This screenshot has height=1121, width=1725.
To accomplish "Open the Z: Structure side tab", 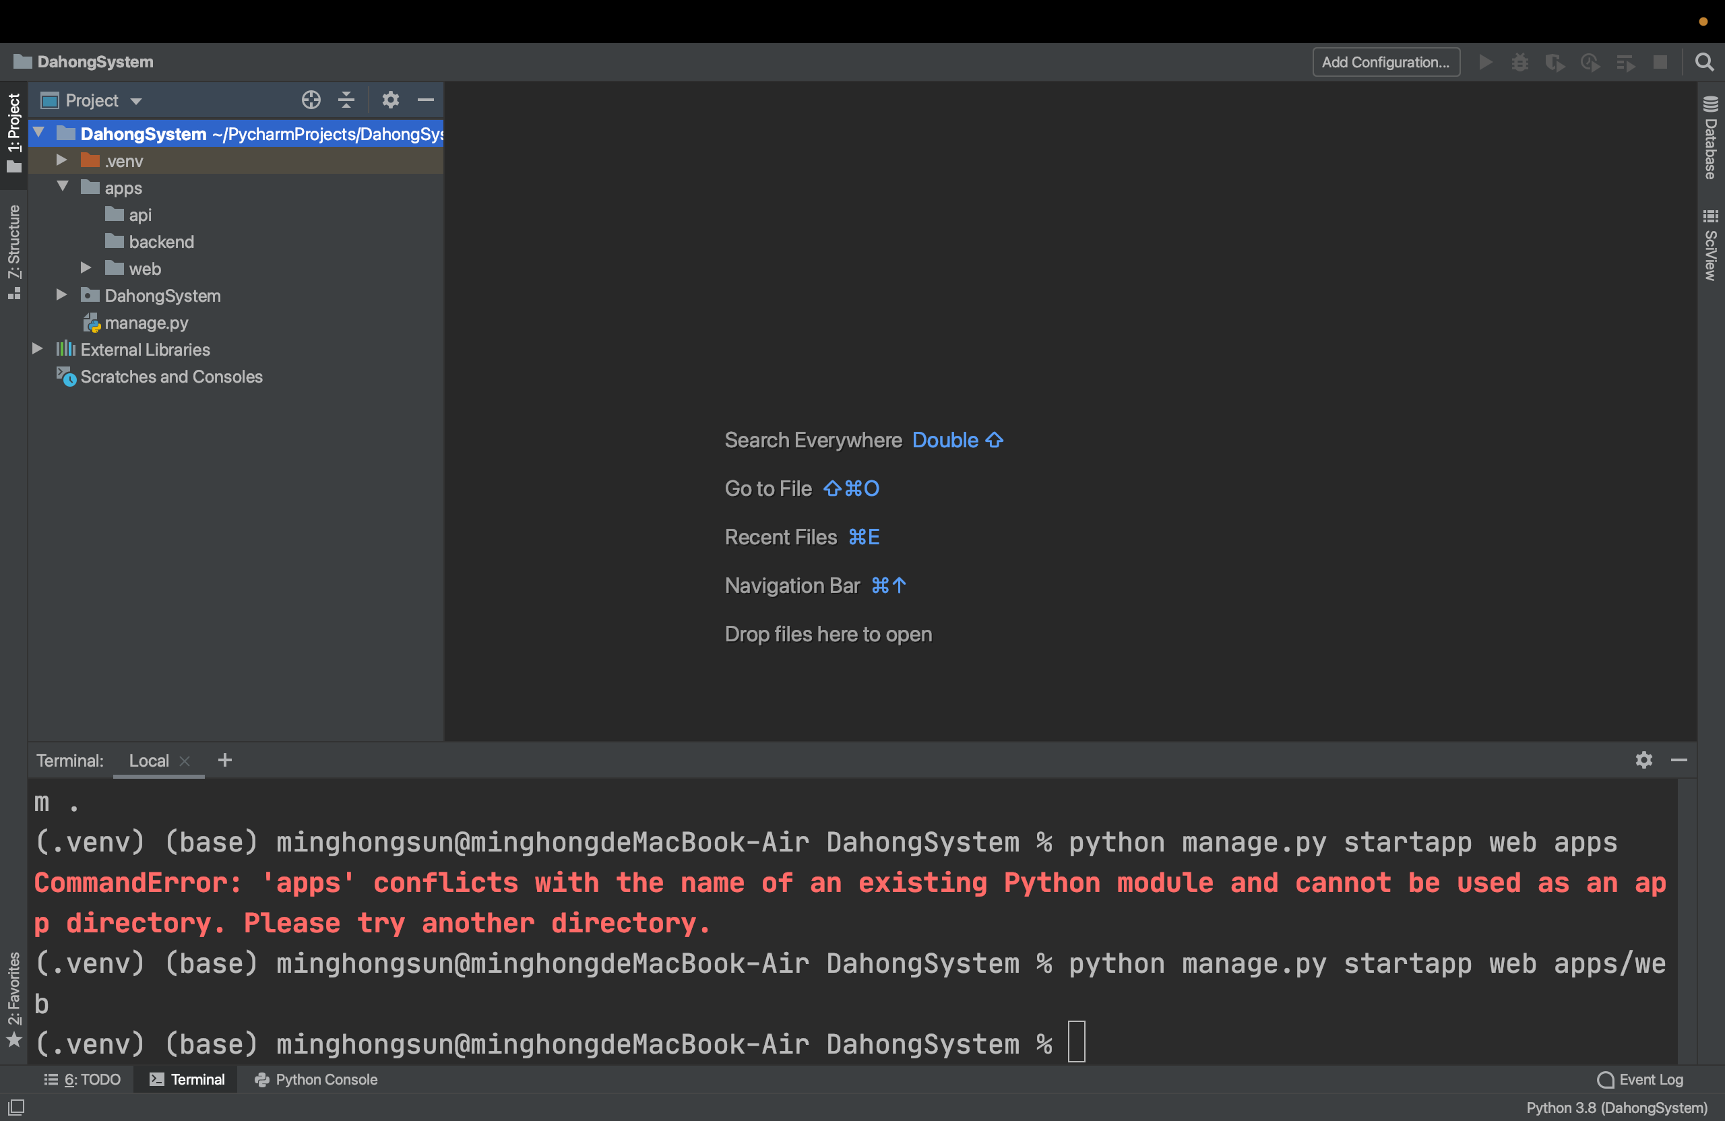I will point(13,252).
